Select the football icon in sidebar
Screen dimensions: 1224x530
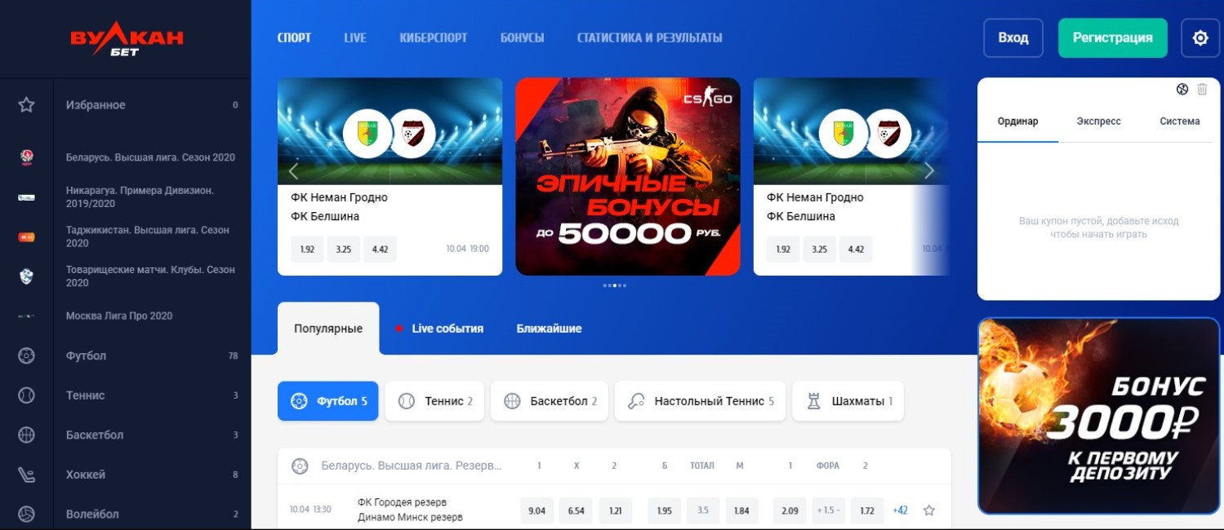coord(26,356)
